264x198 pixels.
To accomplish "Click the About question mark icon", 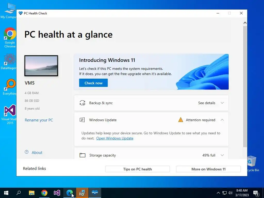I will tap(27, 152).
